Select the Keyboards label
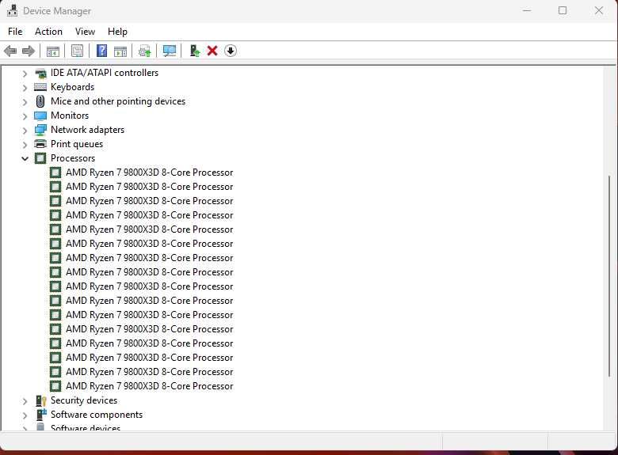 (x=73, y=87)
